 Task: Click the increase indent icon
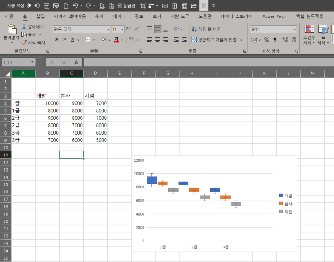coord(184,40)
